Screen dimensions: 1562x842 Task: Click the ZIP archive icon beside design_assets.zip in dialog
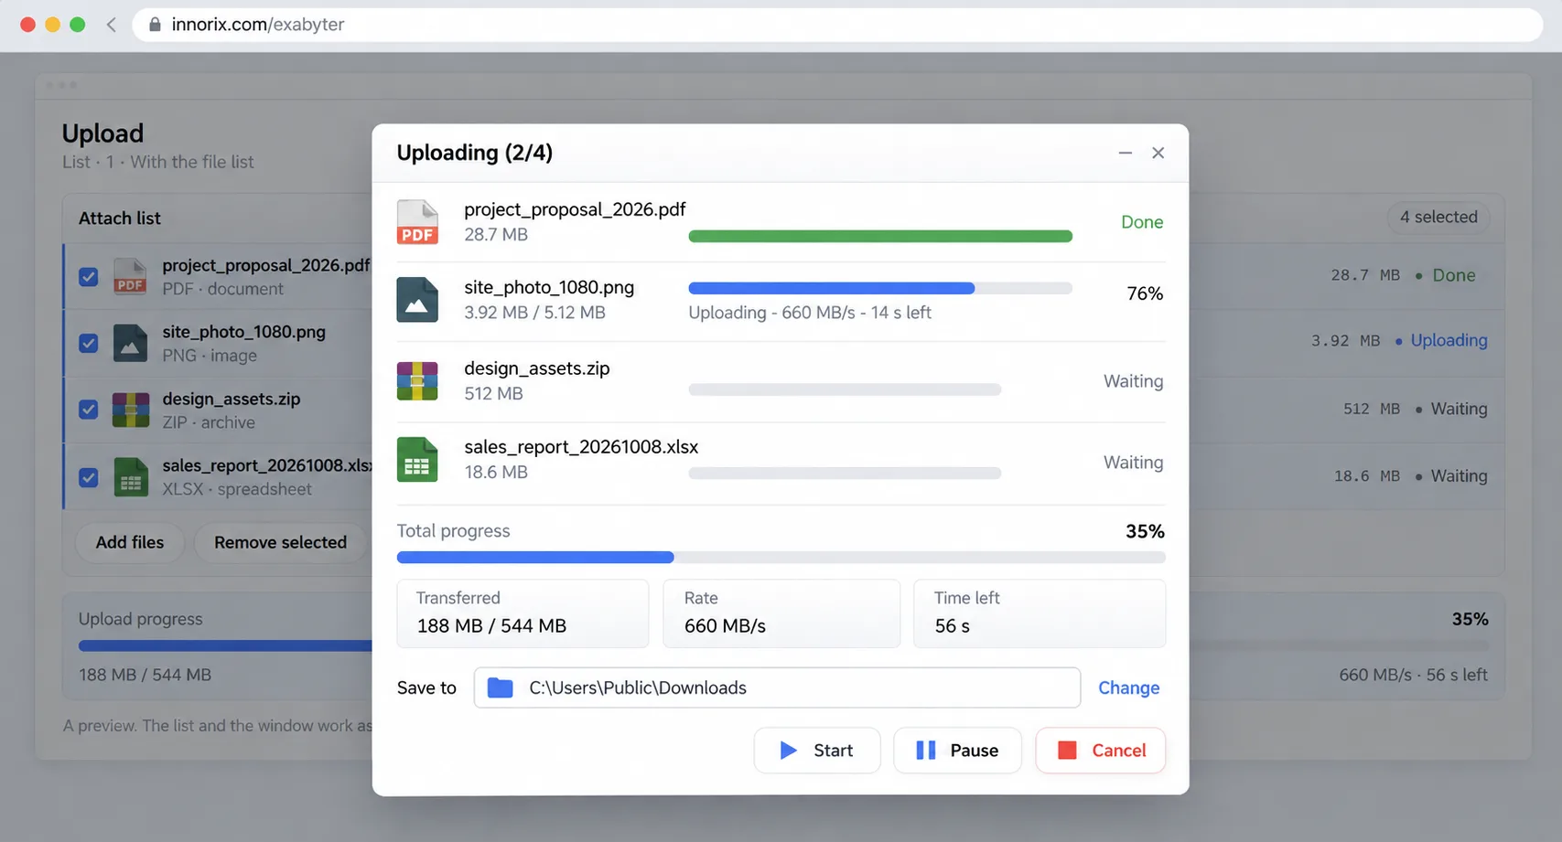coord(417,381)
